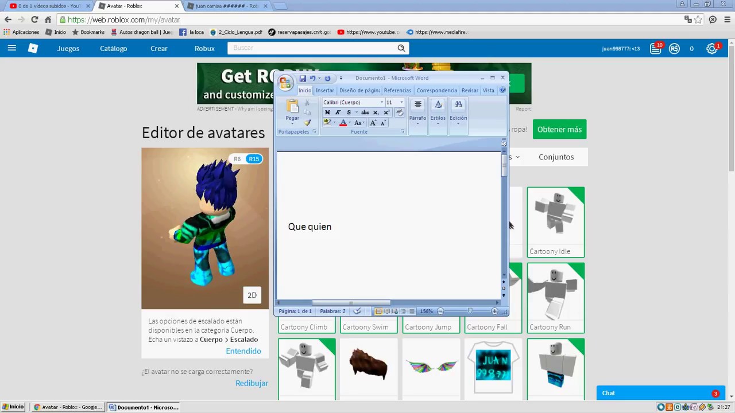Expand the Párrafo group
This screenshot has height=413, width=735.
coord(417,118)
